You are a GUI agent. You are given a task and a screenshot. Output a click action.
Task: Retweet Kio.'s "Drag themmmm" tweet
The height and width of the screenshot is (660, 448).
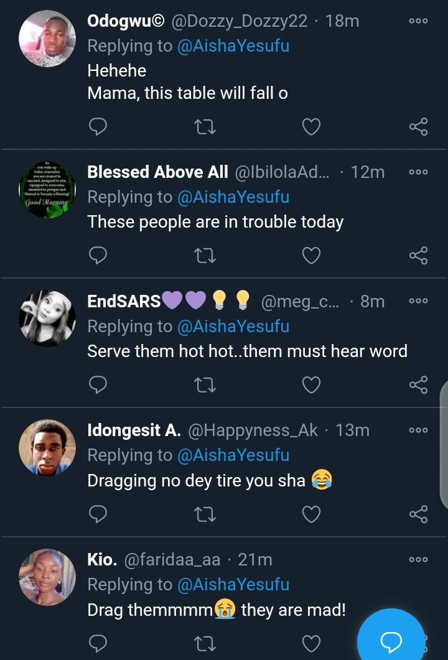pyautogui.click(x=205, y=643)
